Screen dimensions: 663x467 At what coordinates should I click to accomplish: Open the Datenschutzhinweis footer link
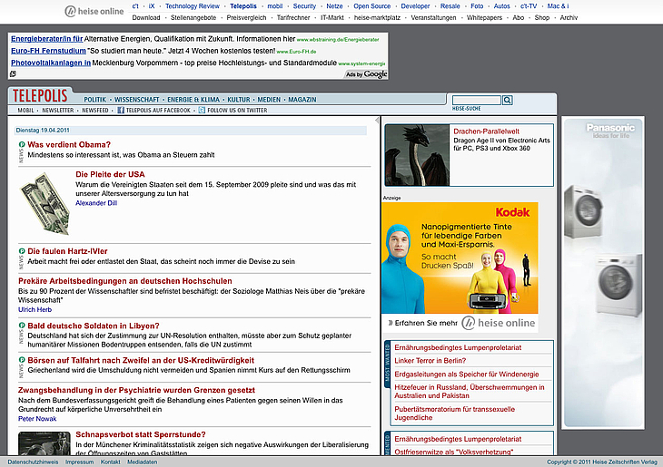click(x=33, y=462)
